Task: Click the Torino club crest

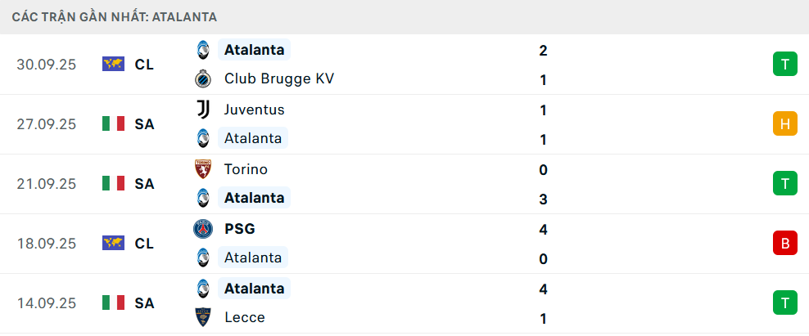Action: click(202, 169)
